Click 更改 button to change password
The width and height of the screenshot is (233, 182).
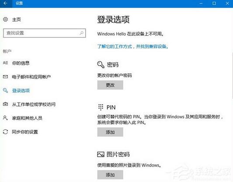point(110,85)
